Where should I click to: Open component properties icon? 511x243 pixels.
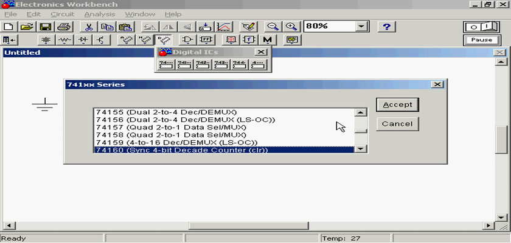(249, 27)
